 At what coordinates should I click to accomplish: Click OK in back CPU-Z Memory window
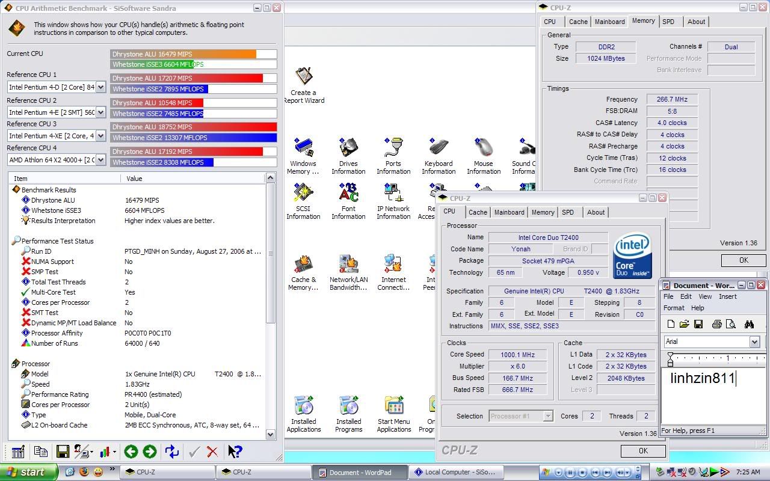744,260
